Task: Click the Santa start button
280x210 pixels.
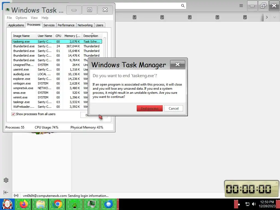Action: tap(7, 204)
